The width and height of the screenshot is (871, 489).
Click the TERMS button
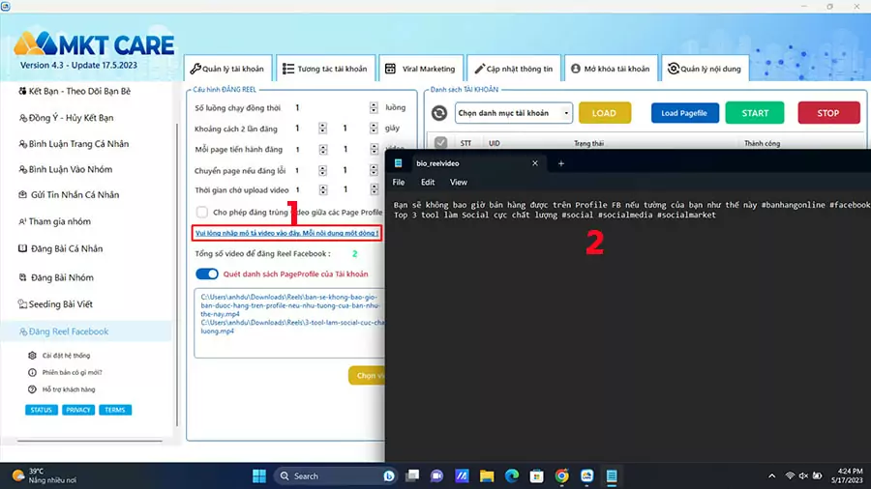(115, 410)
